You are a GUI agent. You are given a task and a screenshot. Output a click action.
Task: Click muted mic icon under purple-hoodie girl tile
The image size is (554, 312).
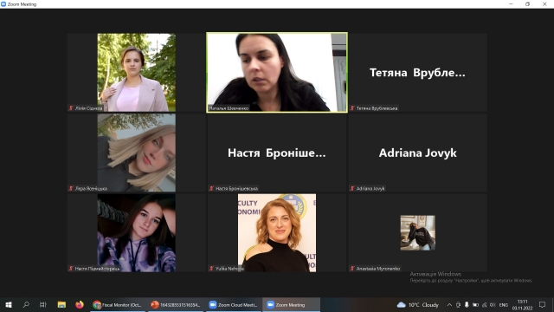[71, 269]
